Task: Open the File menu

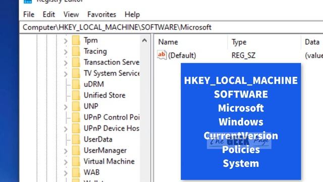Action: coord(29,15)
